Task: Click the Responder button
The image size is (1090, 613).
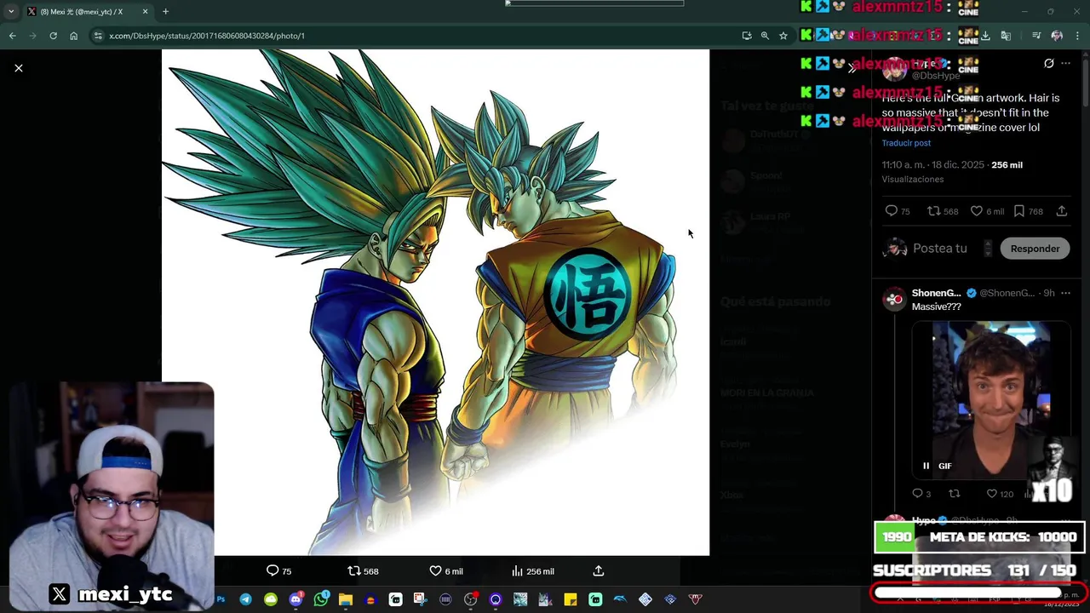Action: [x=1035, y=249]
